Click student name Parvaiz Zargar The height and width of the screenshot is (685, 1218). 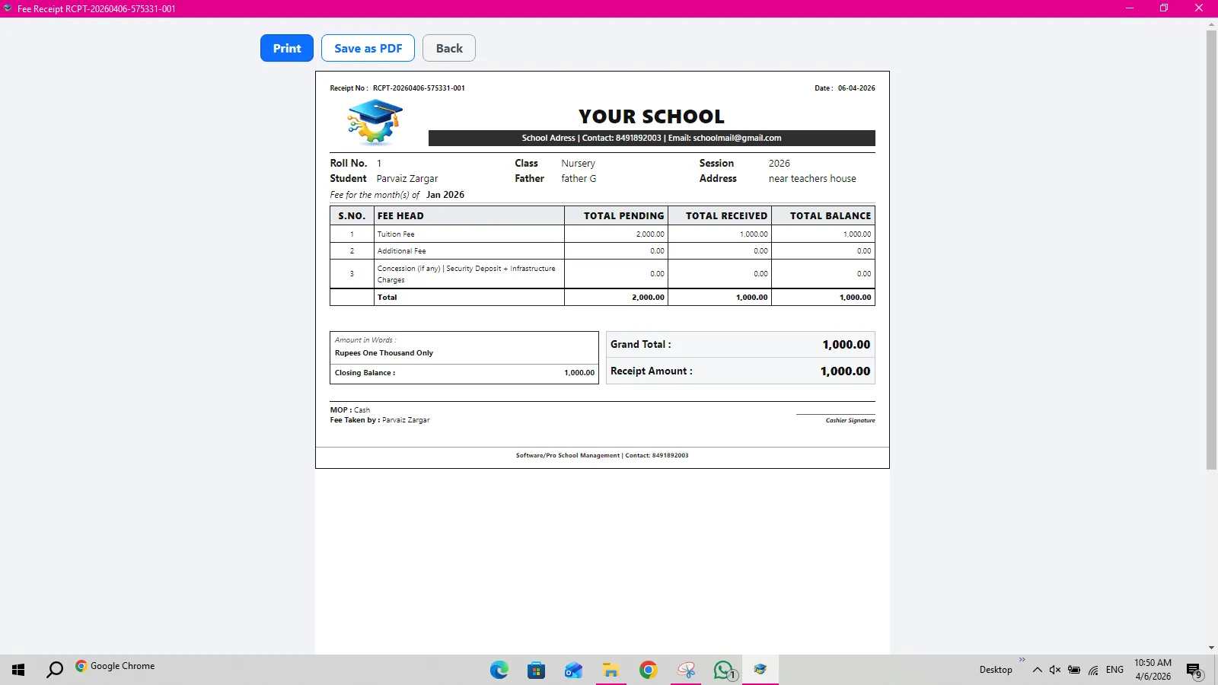[407, 179]
